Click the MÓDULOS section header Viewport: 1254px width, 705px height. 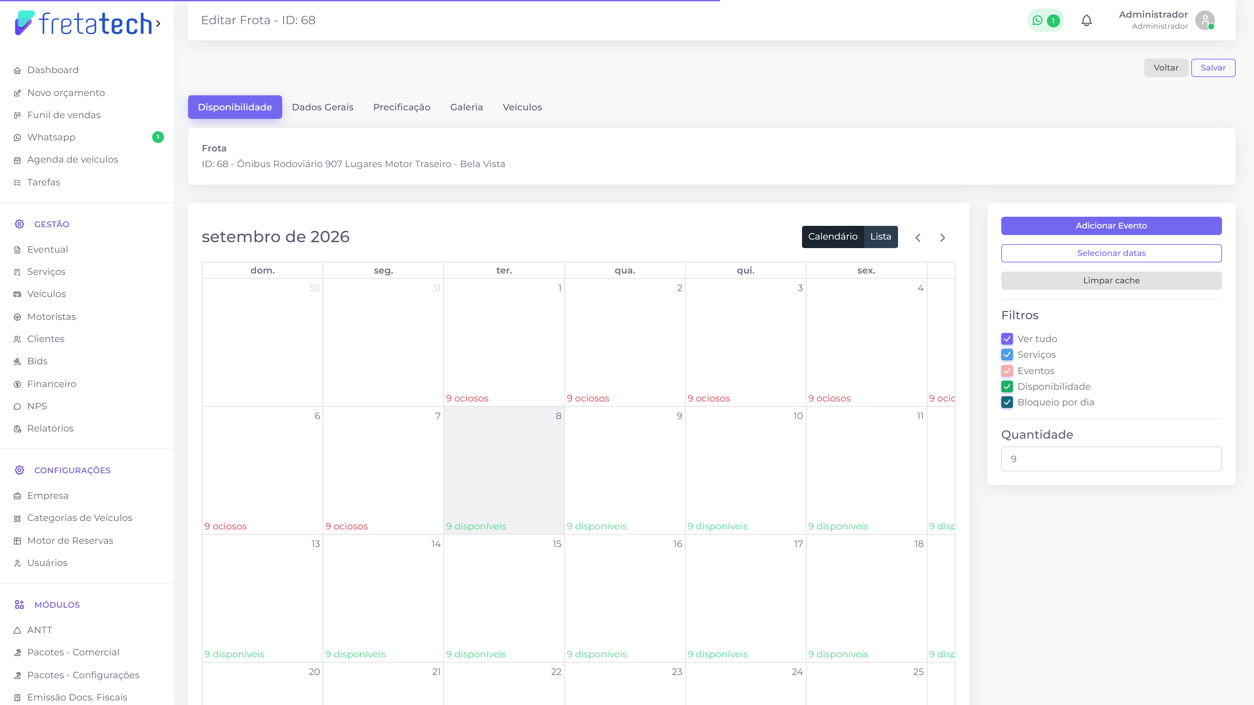click(x=57, y=605)
